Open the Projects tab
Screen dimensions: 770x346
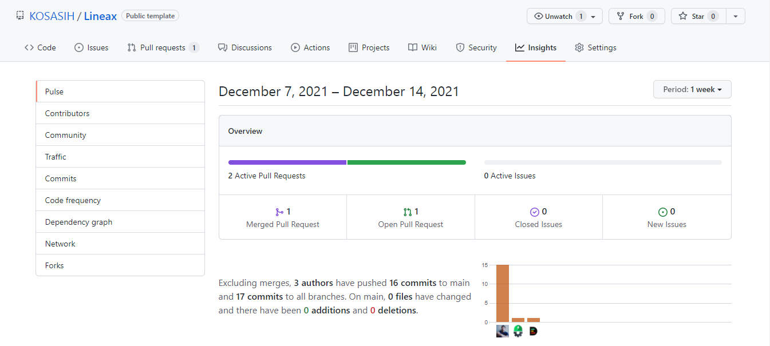[x=369, y=47]
